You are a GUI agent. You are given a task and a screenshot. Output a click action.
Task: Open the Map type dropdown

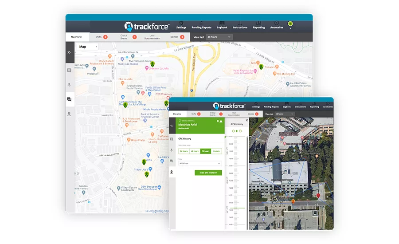[87, 47]
